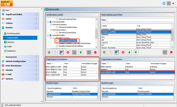Select ResellerCompanyData in the tree
This screenshot has height=107, width=177.
(x=68, y=41)
